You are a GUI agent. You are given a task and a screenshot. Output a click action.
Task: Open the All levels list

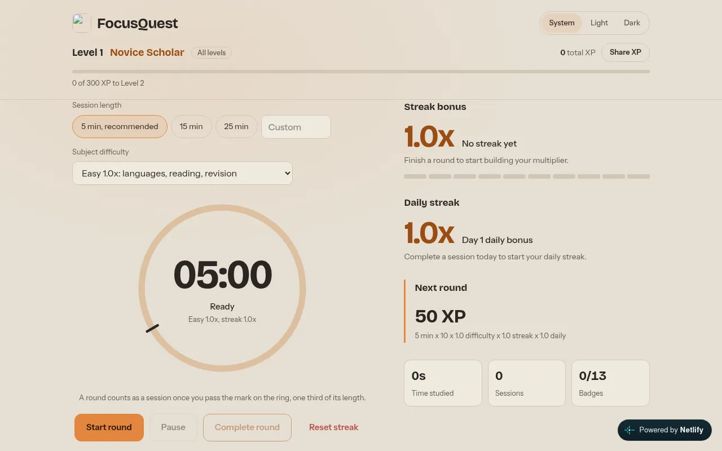tap(212, 52)
